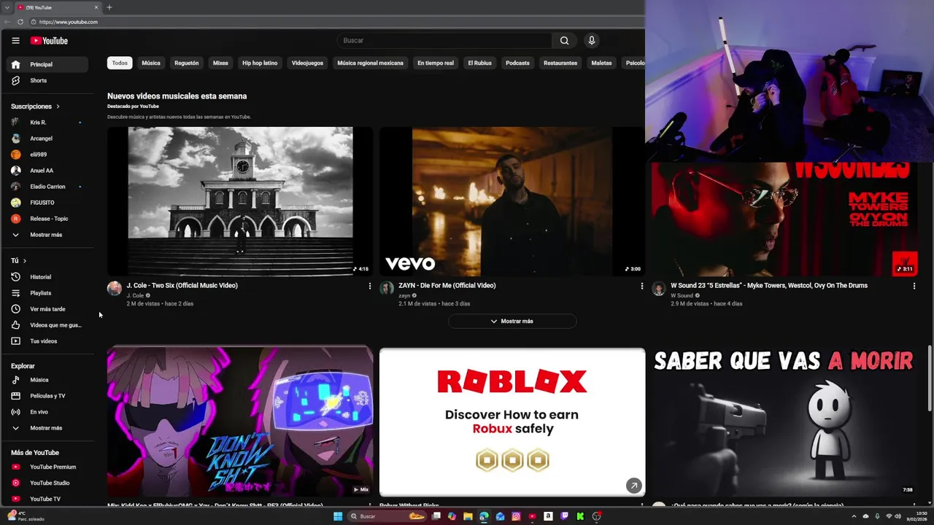Open Principal home in sidebar
The width and height of the screenshot is (934, 525).
tap(47, 64)
